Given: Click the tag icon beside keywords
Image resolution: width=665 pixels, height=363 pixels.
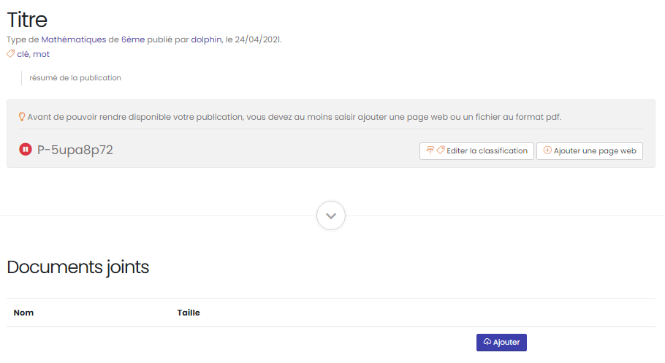Looking at the screenshot, I should tap(11, 53).
